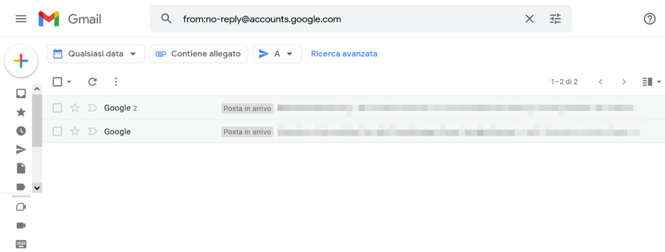Open the split pane mode dropdown arrow

pyautogui.click(x=659, y=82)
